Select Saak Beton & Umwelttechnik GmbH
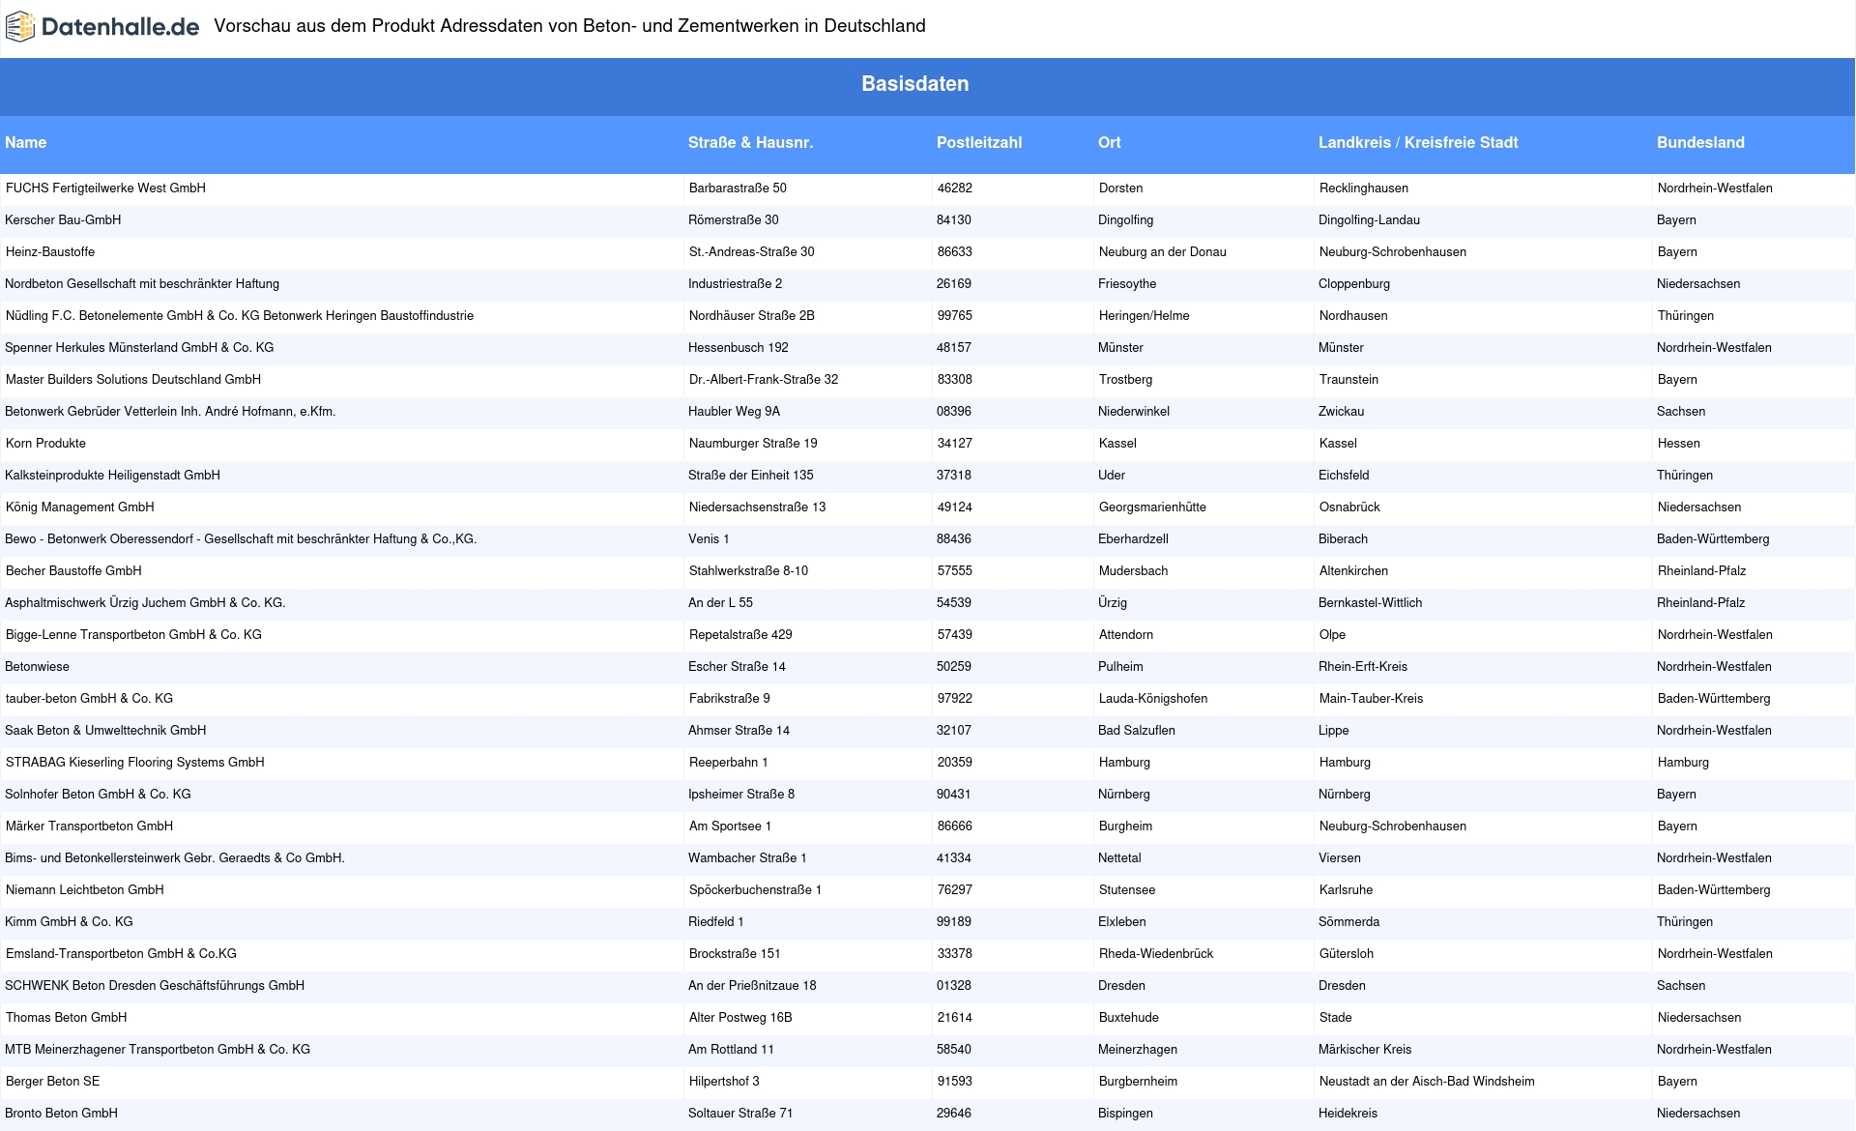Screen dimensions: 1856x1131 tap(105, 731)
